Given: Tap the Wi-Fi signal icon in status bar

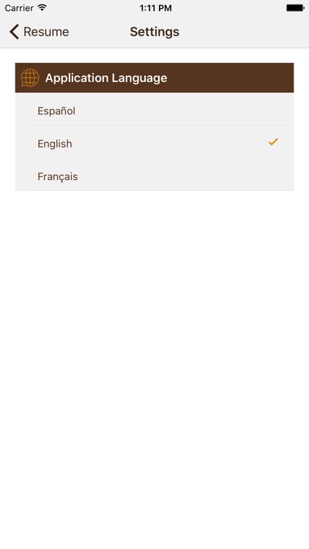Looking at the screenshot, I should pyautogui.click(x=42, y=8).
